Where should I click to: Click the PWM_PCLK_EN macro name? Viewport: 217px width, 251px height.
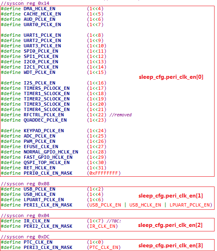tap(39, 141)
